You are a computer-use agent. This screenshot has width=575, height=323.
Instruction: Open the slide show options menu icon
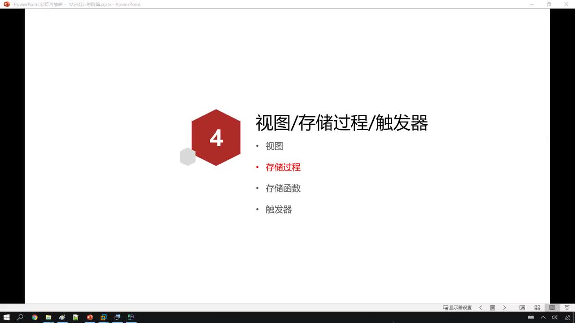(x=492, y=308)
